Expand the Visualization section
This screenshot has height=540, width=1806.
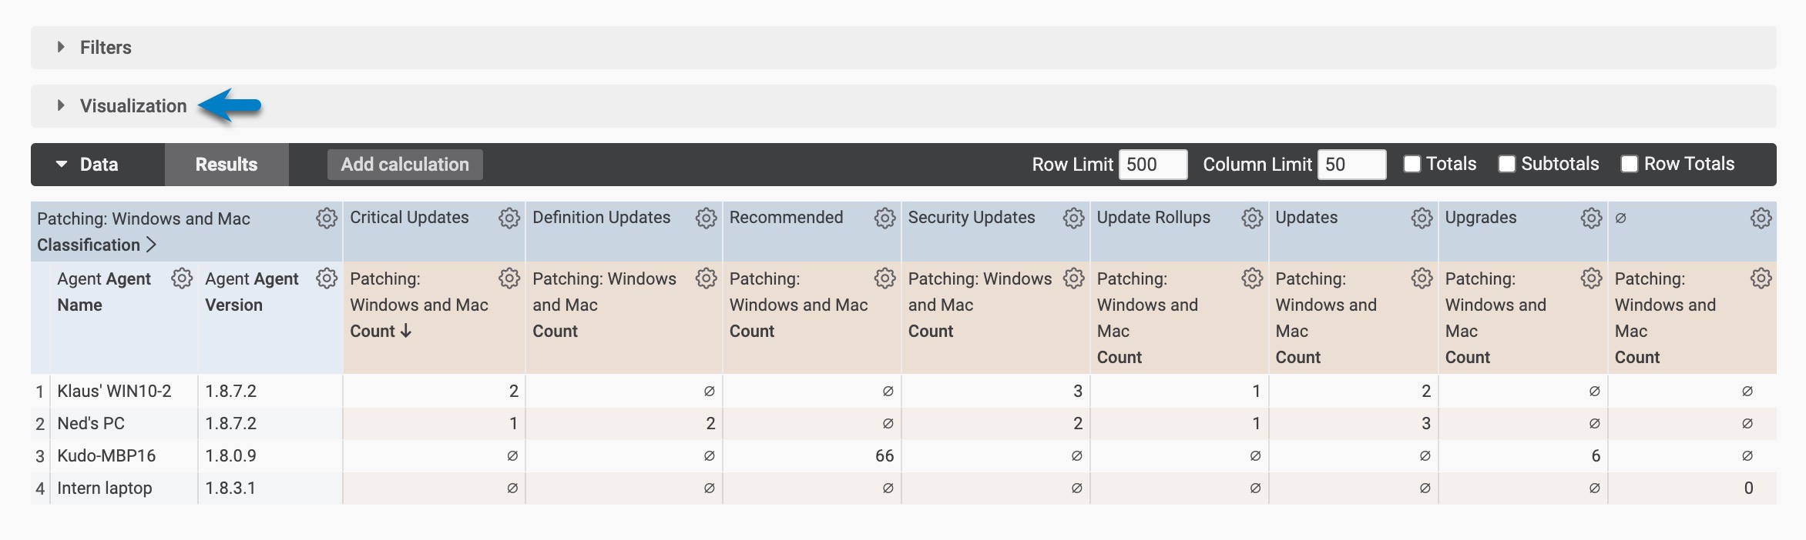(x=903, y=106)
